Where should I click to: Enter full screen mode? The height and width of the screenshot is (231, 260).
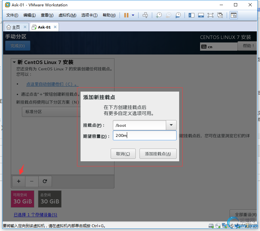[x=211, y=15]
